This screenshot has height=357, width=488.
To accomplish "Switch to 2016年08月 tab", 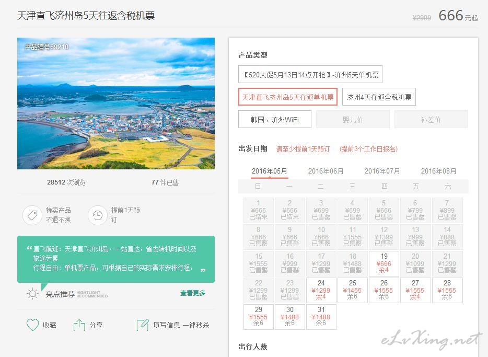I will pyautogui.click(x=439, y=171).
